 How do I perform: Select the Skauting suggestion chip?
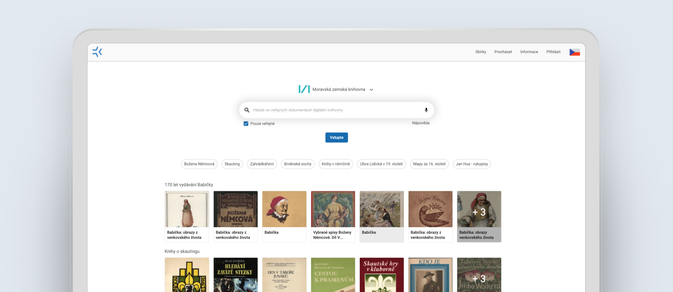tap(232, 164)
